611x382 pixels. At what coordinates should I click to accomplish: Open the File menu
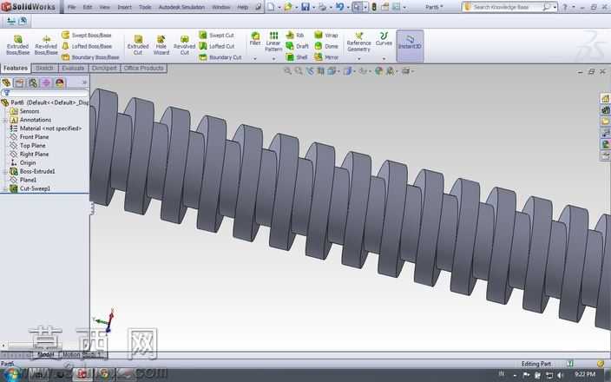click(x=71, y=7)
